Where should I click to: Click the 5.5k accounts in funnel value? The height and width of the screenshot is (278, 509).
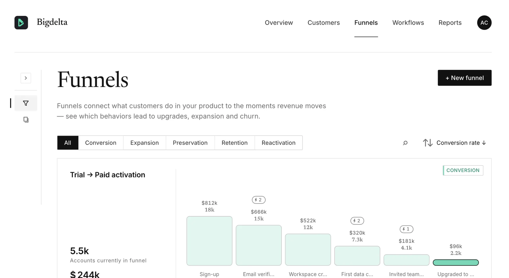[x=79, y=251]
